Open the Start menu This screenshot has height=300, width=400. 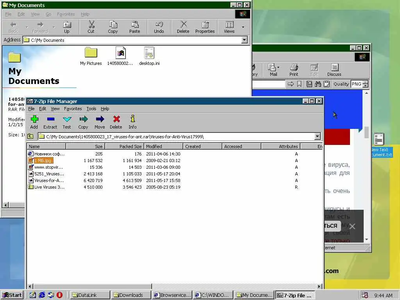[12, 295]
